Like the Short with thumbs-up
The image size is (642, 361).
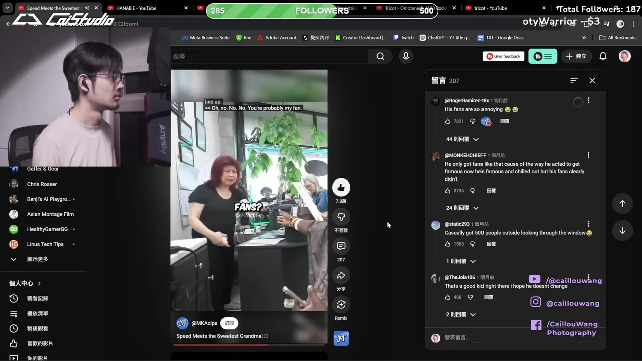[x=341, y=188]
